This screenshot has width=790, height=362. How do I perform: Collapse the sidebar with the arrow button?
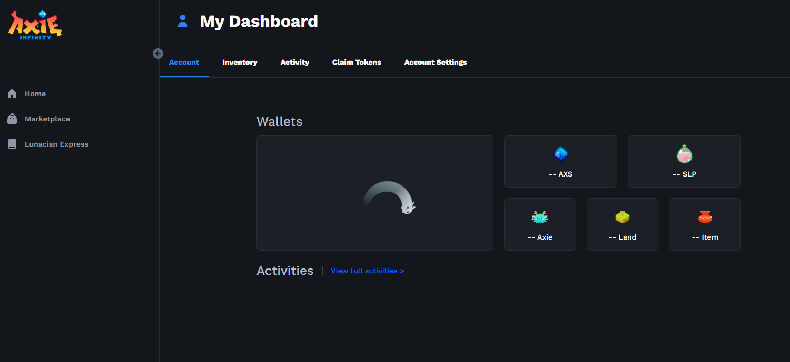tap(158, 54)
